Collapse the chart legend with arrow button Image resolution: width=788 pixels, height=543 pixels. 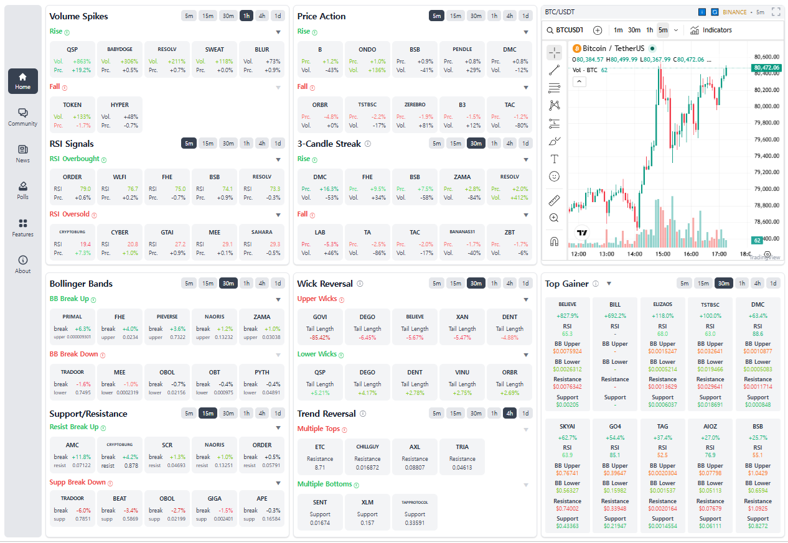pos(578,81)
